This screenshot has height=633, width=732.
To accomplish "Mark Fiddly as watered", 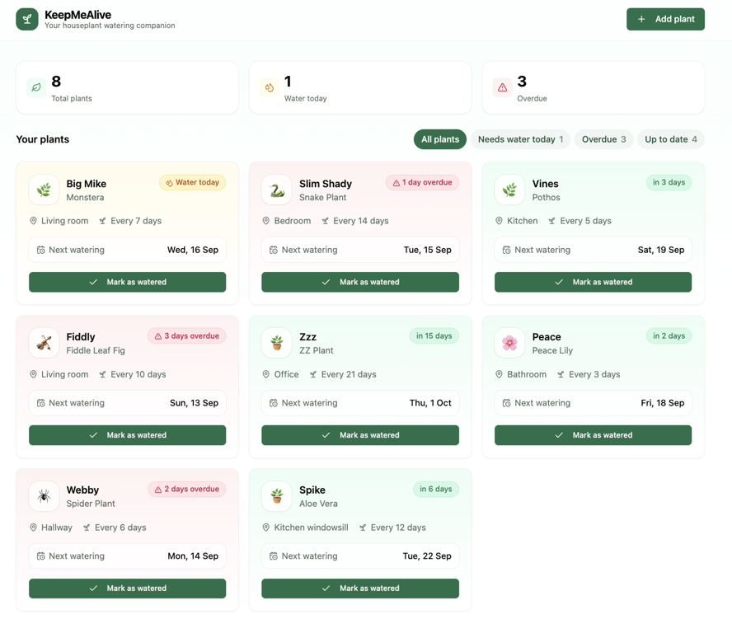I will click(128, 435).
